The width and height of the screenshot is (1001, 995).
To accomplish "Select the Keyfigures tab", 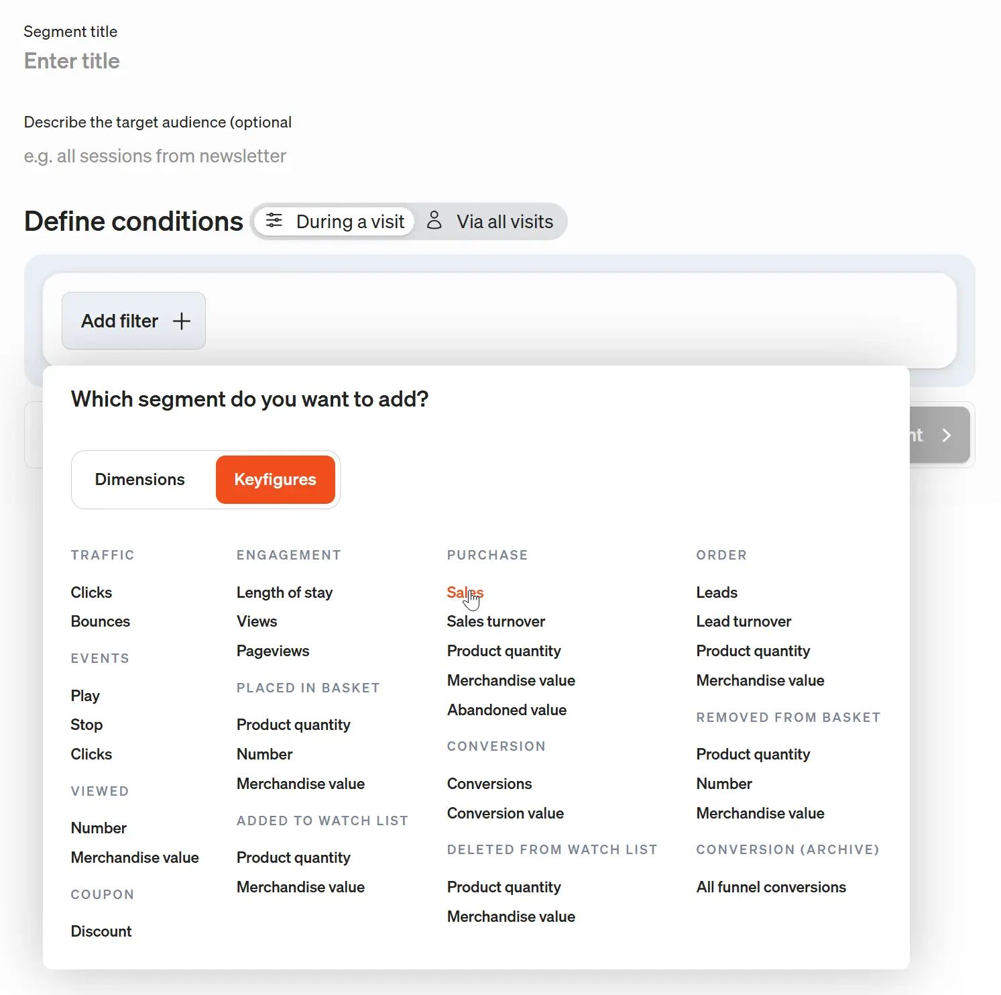I will 275,479.
